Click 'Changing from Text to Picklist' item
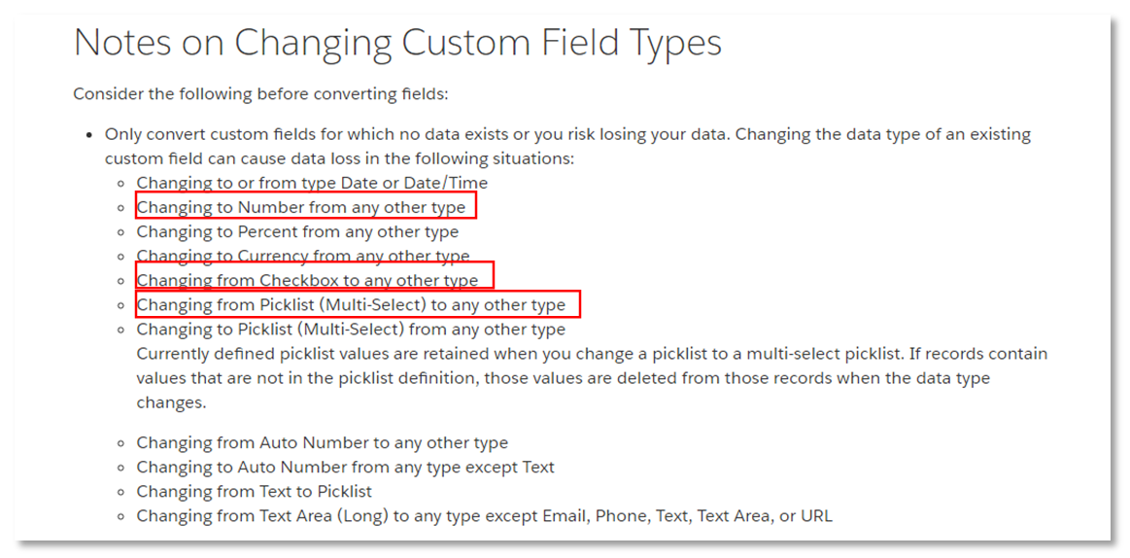 click(255, 492)
